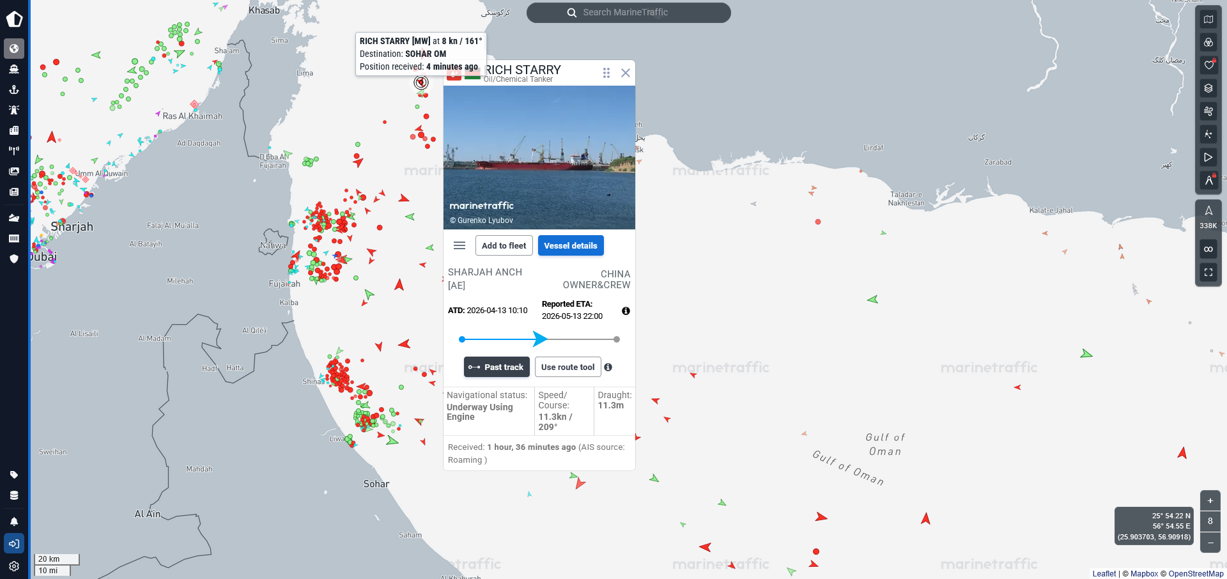Open the container barcode sidebar icon
The height and width of the screenshot is (579, 1227).
coord(14,238)
